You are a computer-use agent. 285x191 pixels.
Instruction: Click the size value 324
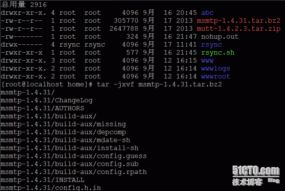coord(132,37)
